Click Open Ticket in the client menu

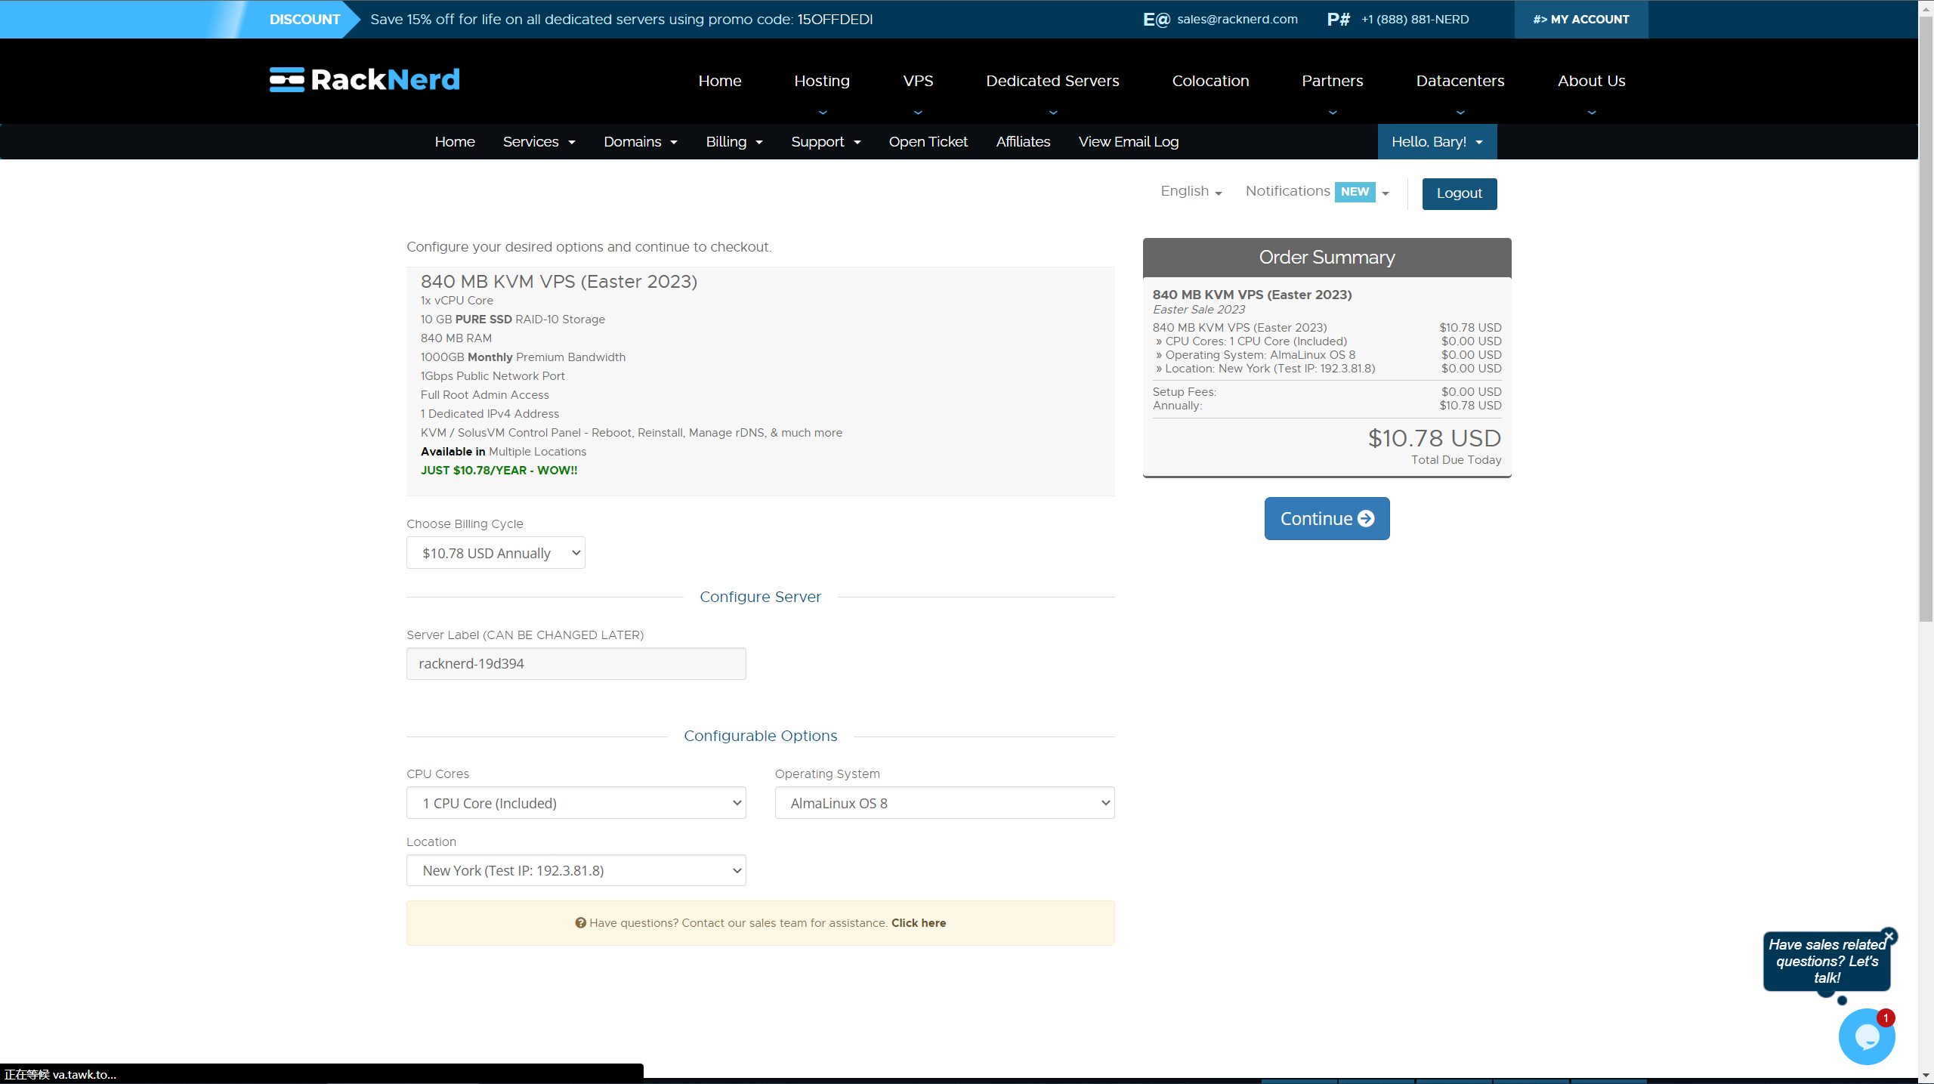(x=928, y=142)
